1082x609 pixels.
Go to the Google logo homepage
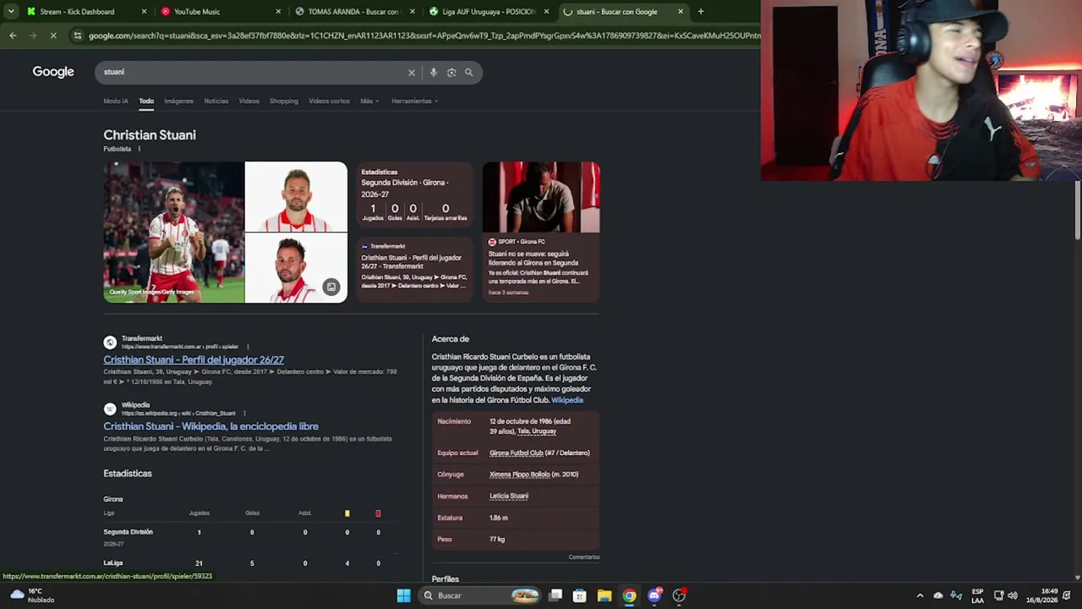pos(53,72)
